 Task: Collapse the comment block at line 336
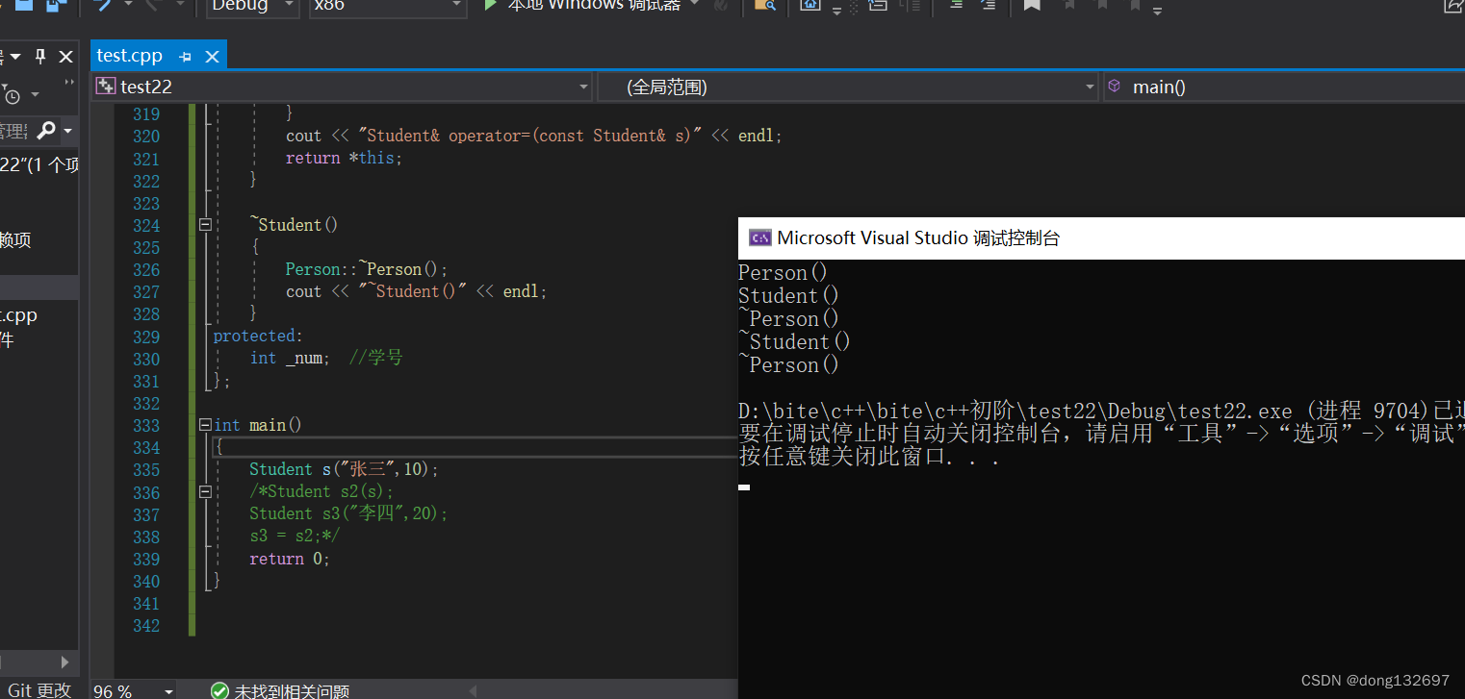[x=204, y=491]
